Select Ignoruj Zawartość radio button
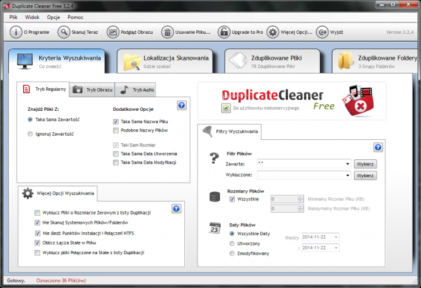This screenshot has width=421, height=288. tap(30, 134)
